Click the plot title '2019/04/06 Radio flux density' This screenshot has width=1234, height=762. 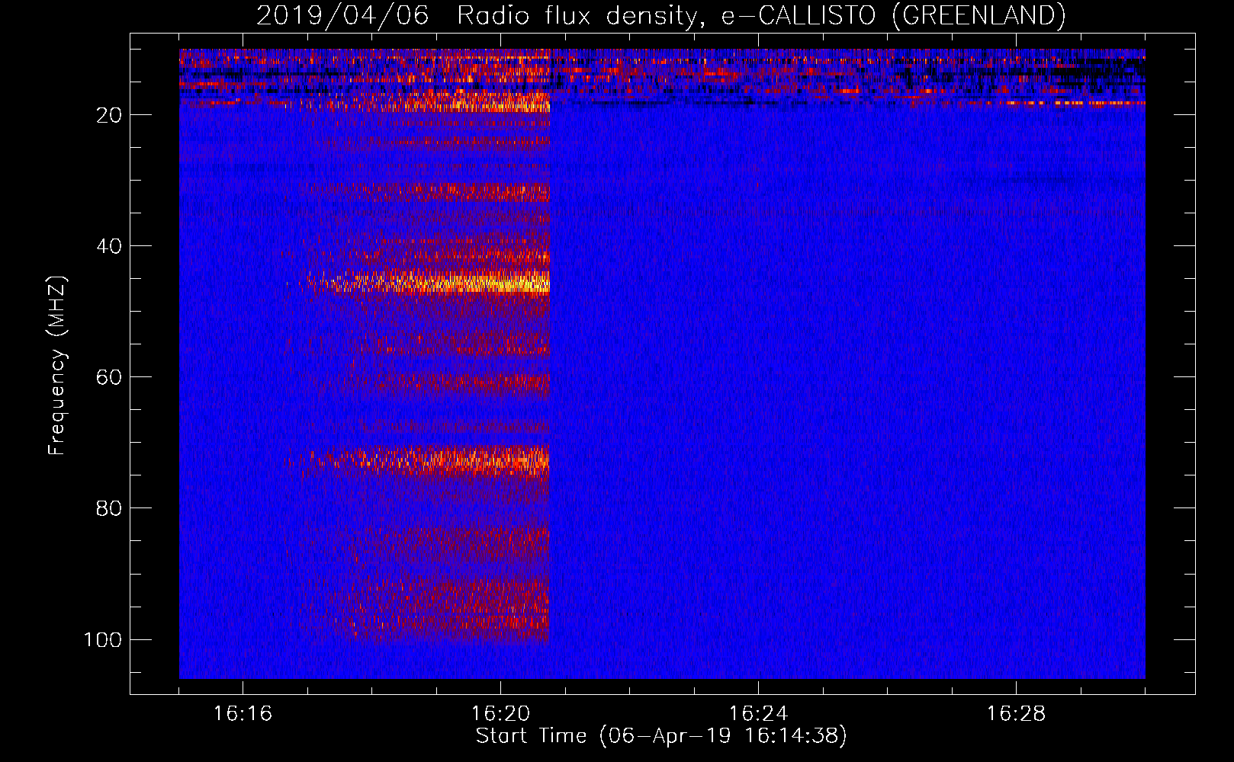pyautogui.click(x=660, y=15)
